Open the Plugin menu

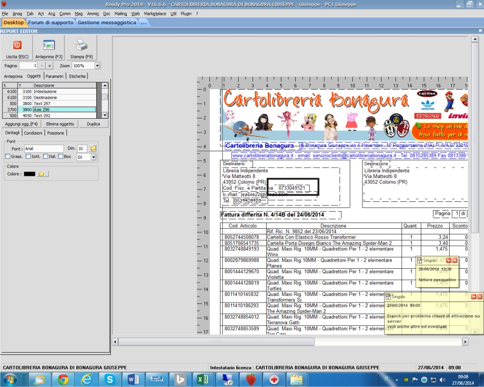(186, 14)
